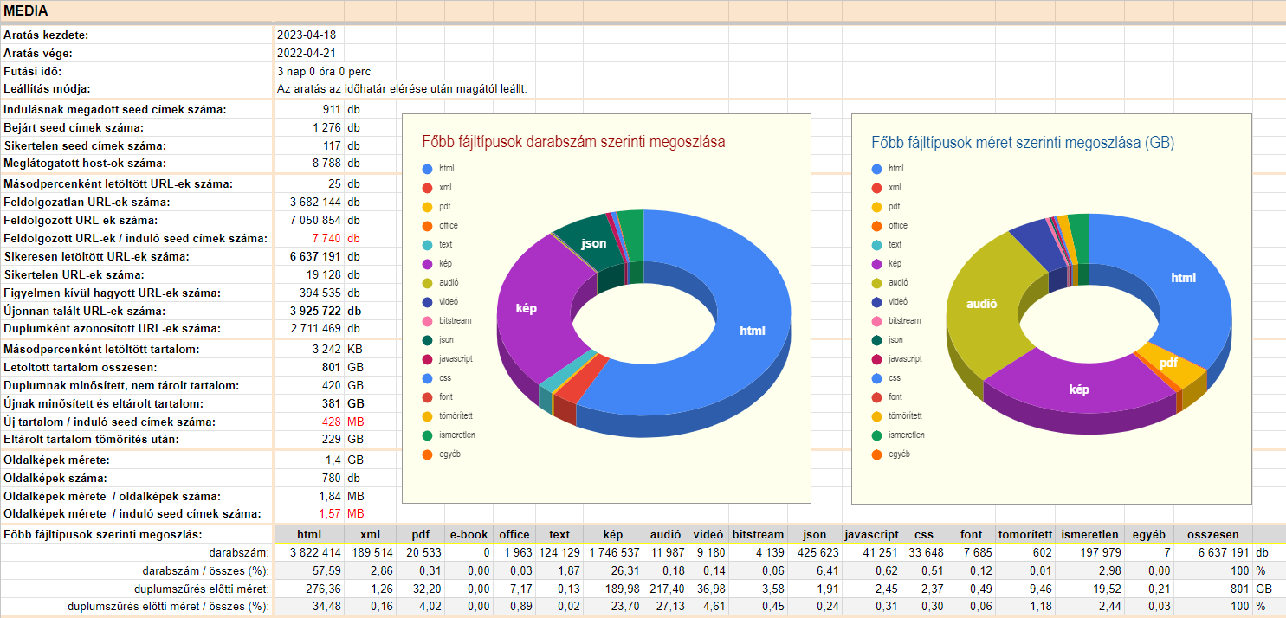The height and width of the screenshot is (618, 1286).
Task: Click the title 'Főbb fájltípusok méret szerinti megoszlása (GB)'
Action: [x=1022, y=142]
